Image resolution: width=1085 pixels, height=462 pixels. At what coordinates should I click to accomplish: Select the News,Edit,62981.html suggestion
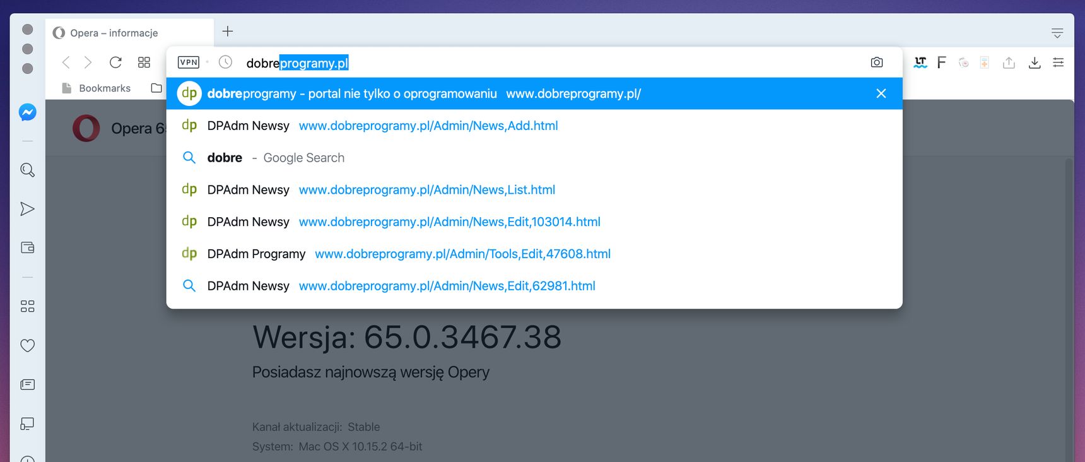pyautogui.click(x=534, y=286)
